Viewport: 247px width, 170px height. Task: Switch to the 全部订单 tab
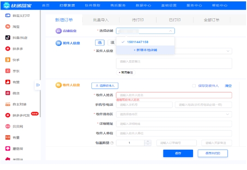[211, 20]
